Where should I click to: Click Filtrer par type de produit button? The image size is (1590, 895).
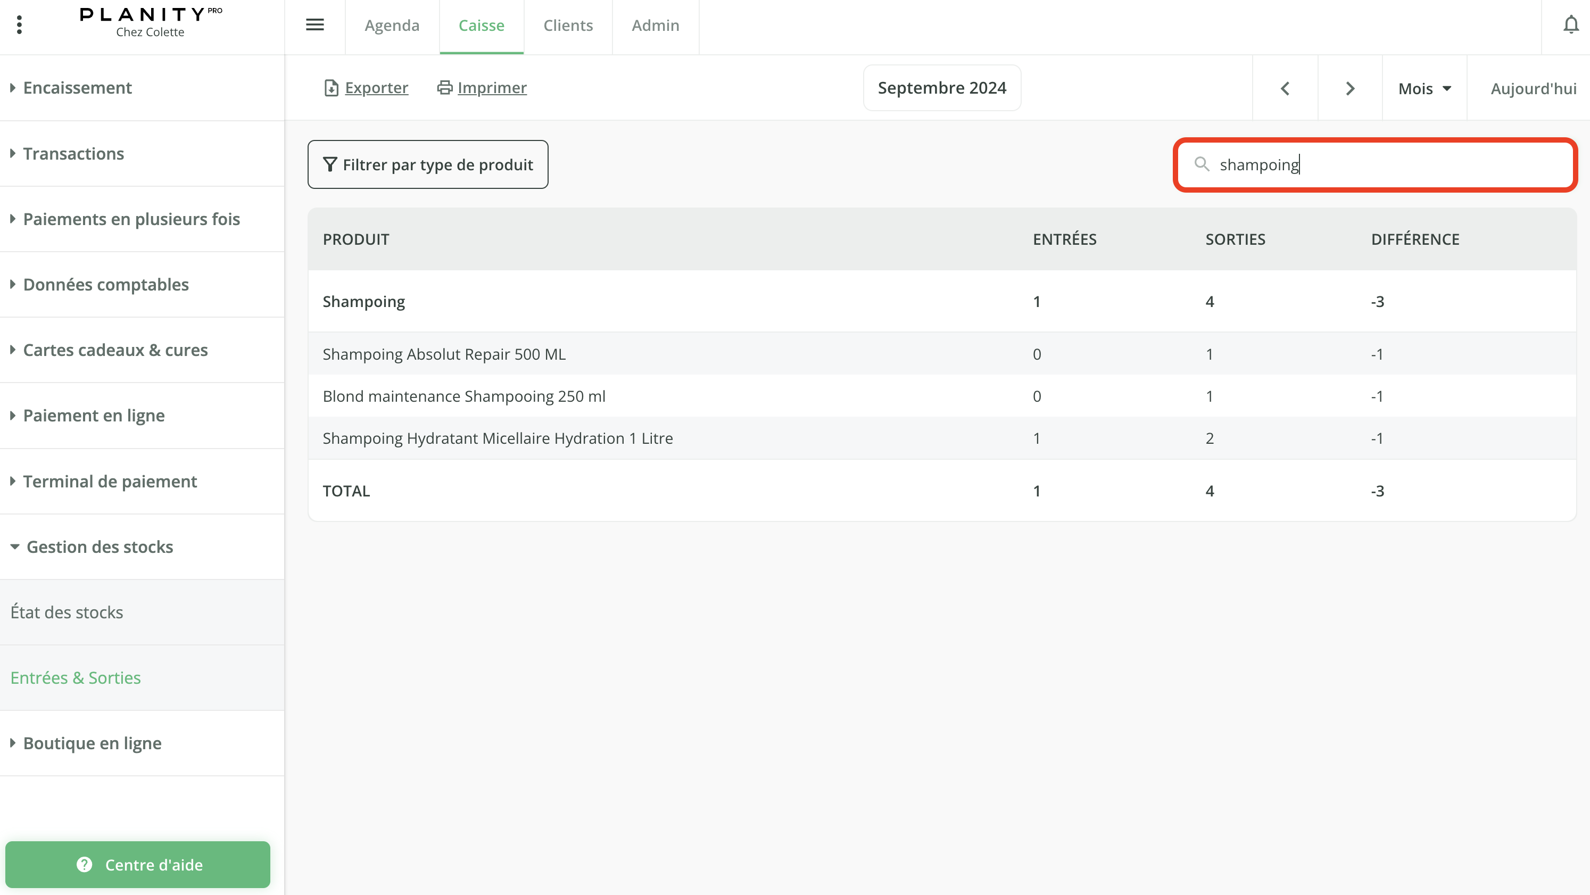[428, 164]
